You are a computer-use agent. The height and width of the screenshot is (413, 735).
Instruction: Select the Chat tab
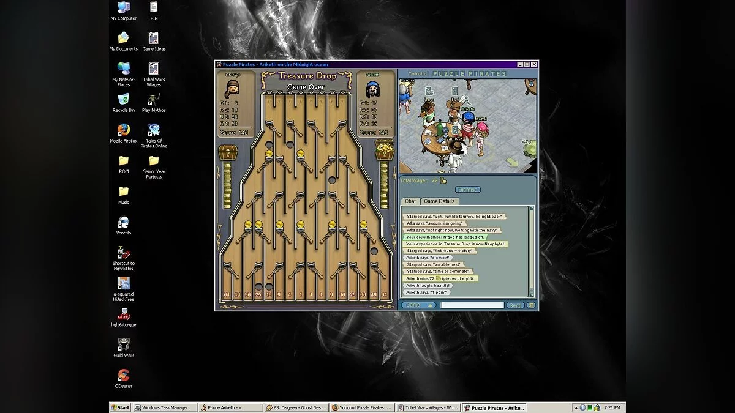[x=410, y=201]
